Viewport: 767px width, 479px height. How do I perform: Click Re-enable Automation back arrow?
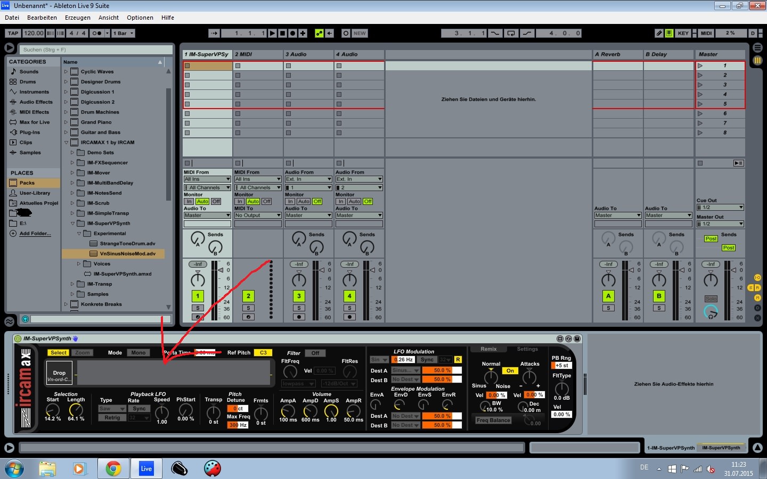[x=330, y=33]
